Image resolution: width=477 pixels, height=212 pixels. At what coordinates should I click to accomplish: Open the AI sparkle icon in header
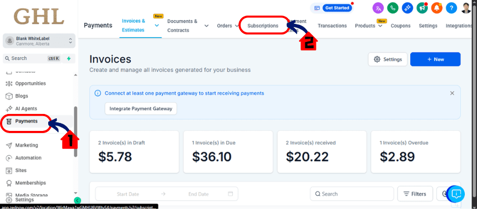click(408, 8)
